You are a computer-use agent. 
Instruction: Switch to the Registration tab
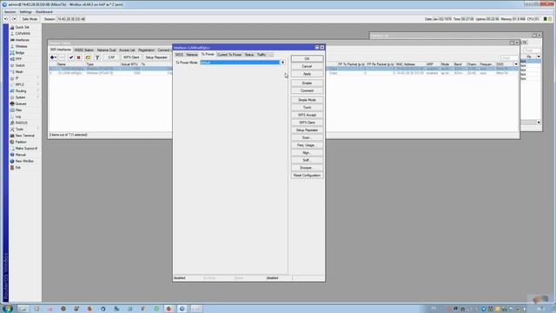pos(147,50)
